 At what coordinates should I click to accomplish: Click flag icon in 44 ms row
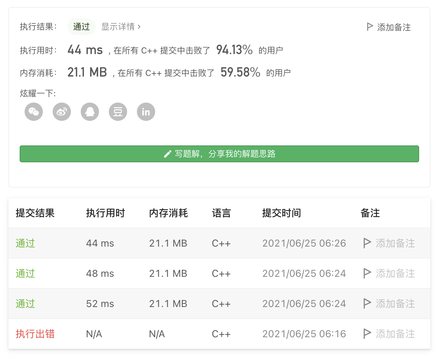click(367, 243)
